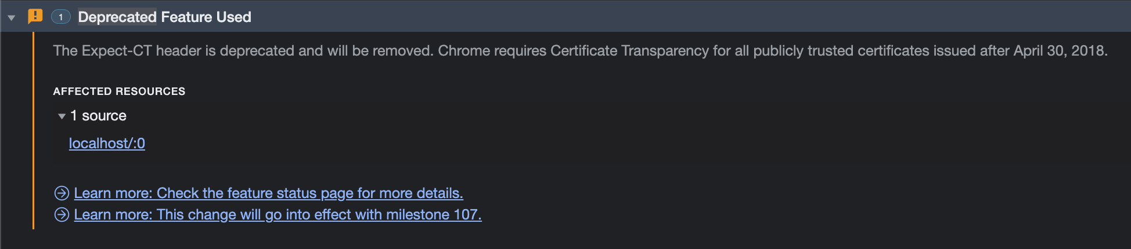The image size is (1131, 249).
Task: Click the April 30, 2018 date text
Action: pos(1060,51)
